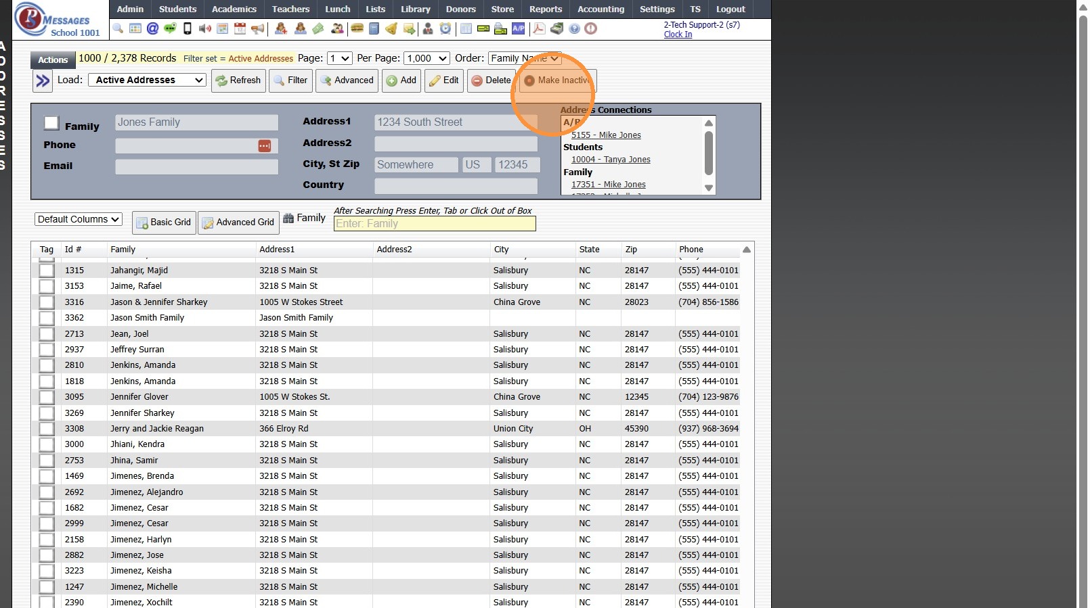Check the box for Jennifer Glover
This screenshot has width=1090, height=608.
point(46,397)
